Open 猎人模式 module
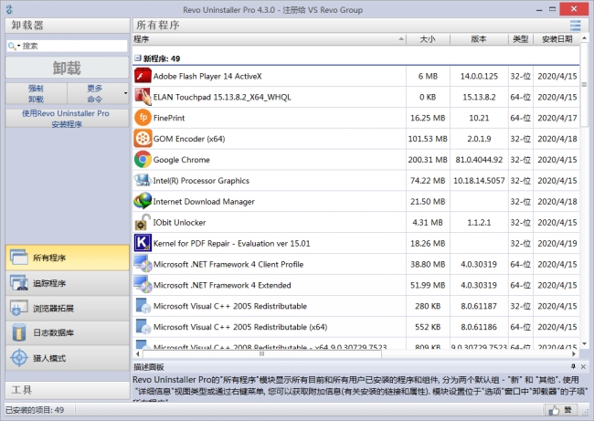 click(67, 358)
